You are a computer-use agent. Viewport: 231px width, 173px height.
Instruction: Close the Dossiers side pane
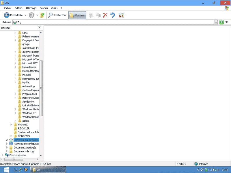[x=39, y=27]
